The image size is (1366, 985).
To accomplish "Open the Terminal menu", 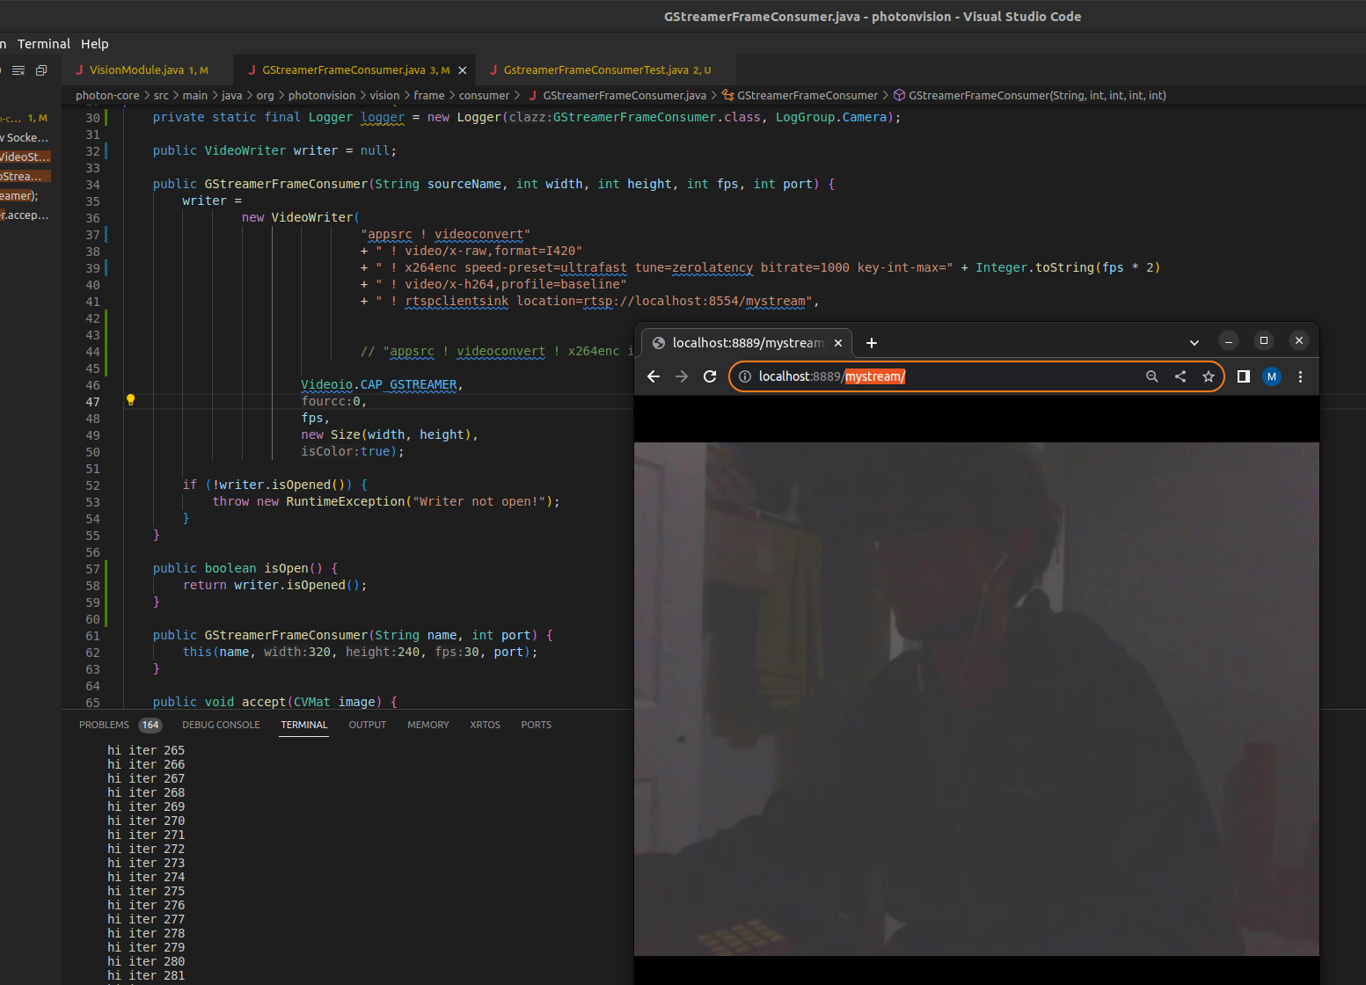I will coord(44,43).
